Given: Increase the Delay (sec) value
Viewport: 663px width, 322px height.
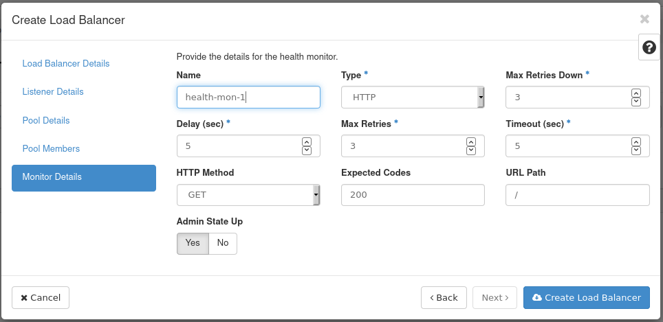Looking at the screenshot, I should click(x=307, y=142).
